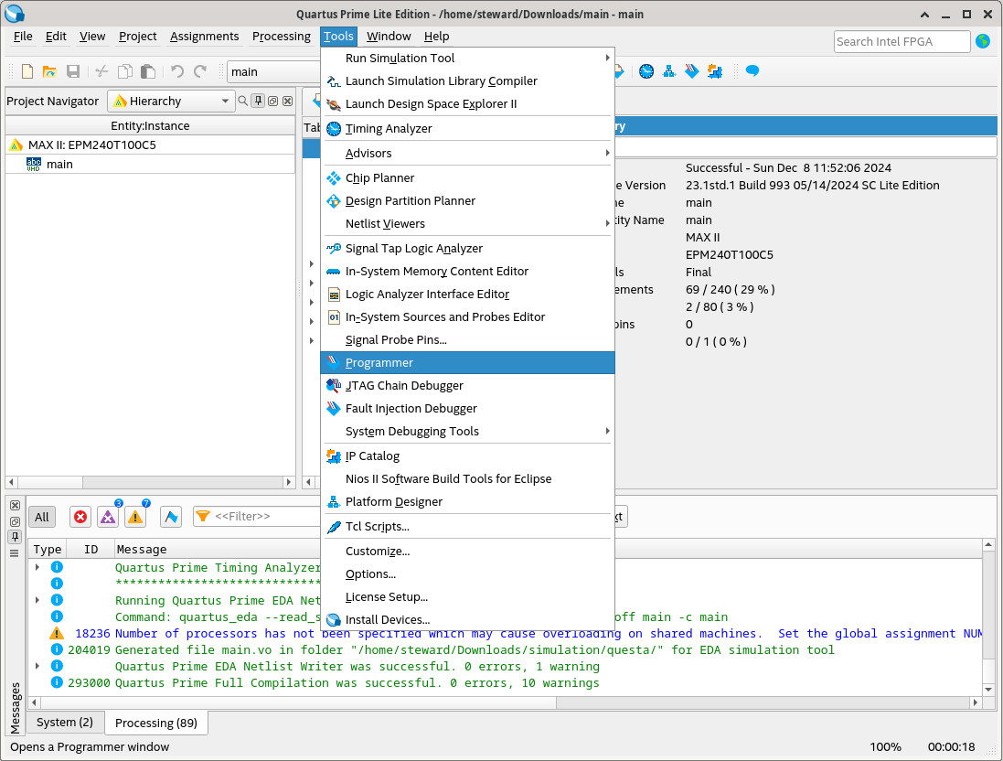The height and width of the screenshot is (761, 1003).
Task: Open the main project revision dropdown
Action: (x=273, y=71)
